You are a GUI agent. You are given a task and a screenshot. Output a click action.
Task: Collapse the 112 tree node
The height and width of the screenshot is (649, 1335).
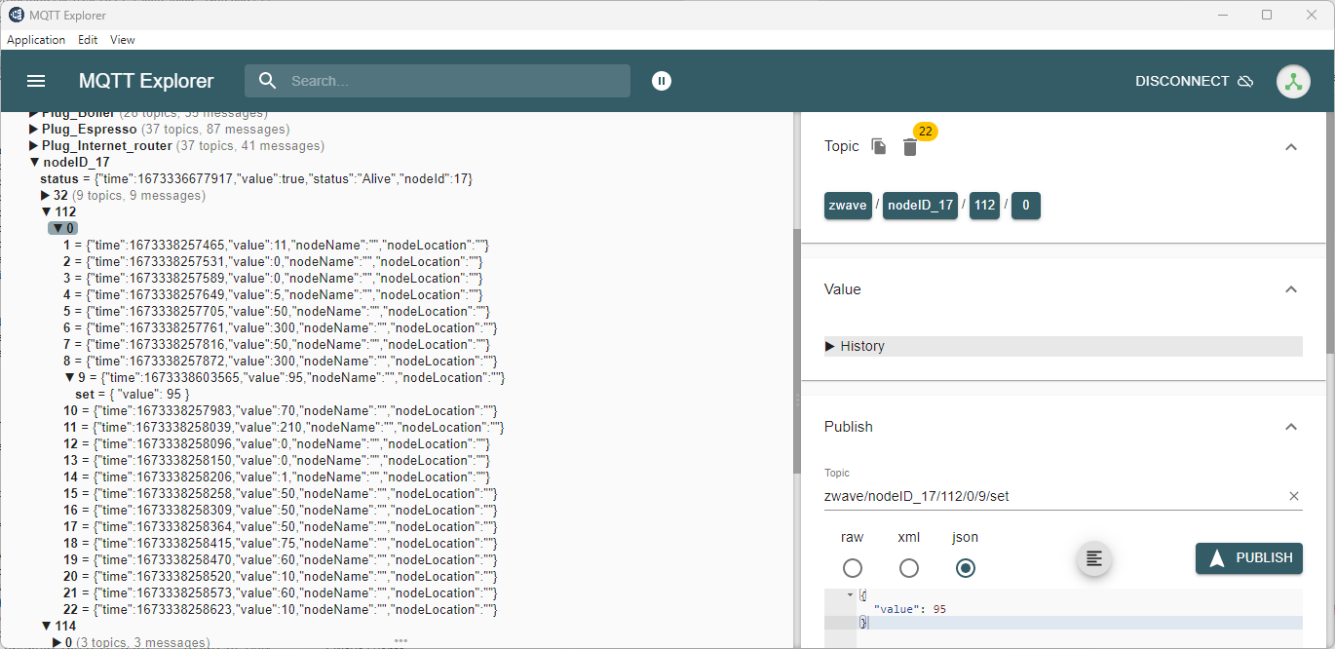(46, 211)
